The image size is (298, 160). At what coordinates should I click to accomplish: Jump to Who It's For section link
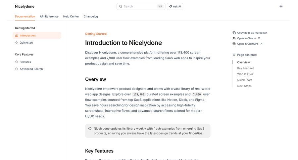click(x=245, y=74)
